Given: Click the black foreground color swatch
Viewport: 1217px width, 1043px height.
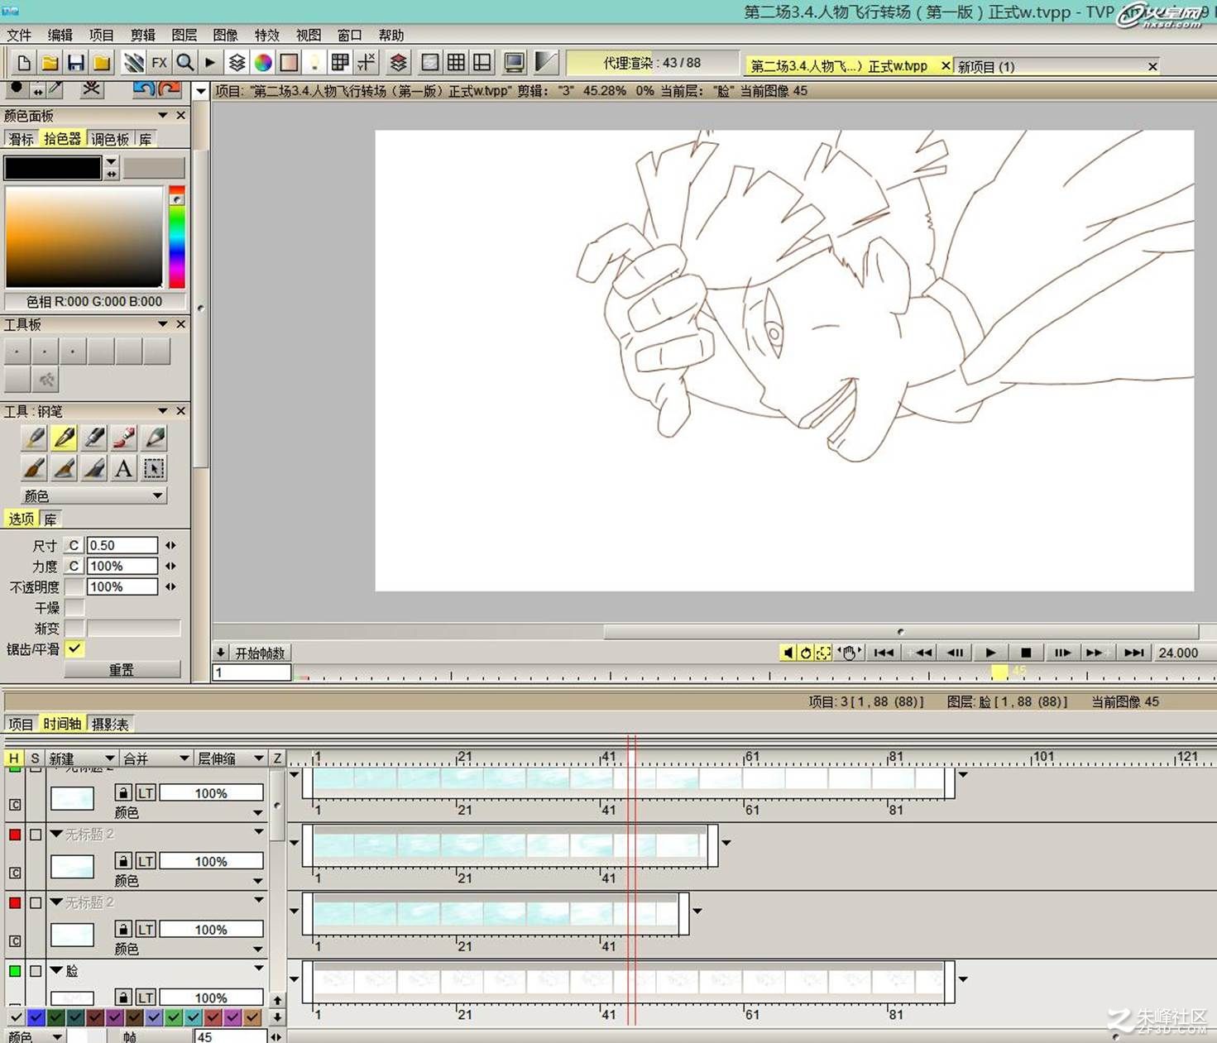Looking at the screenshot, I should tap(52, 168).
